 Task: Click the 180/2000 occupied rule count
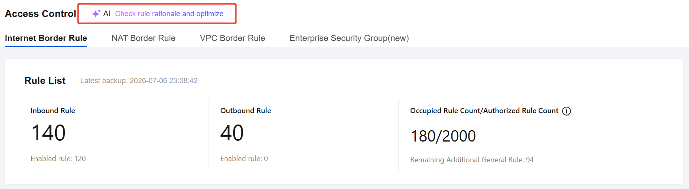pyautogui.click(x=443, y=136)
